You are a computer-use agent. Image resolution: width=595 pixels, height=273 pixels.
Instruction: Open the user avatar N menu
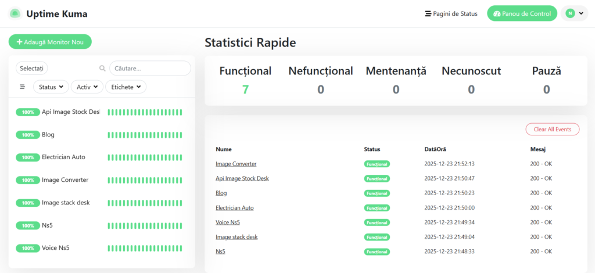click(x=574, y=13)
